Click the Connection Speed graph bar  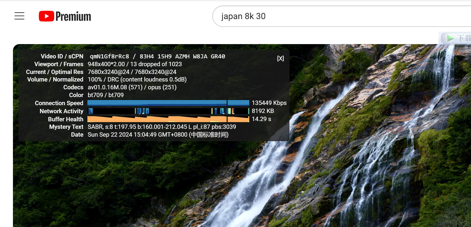click(168, 103)
